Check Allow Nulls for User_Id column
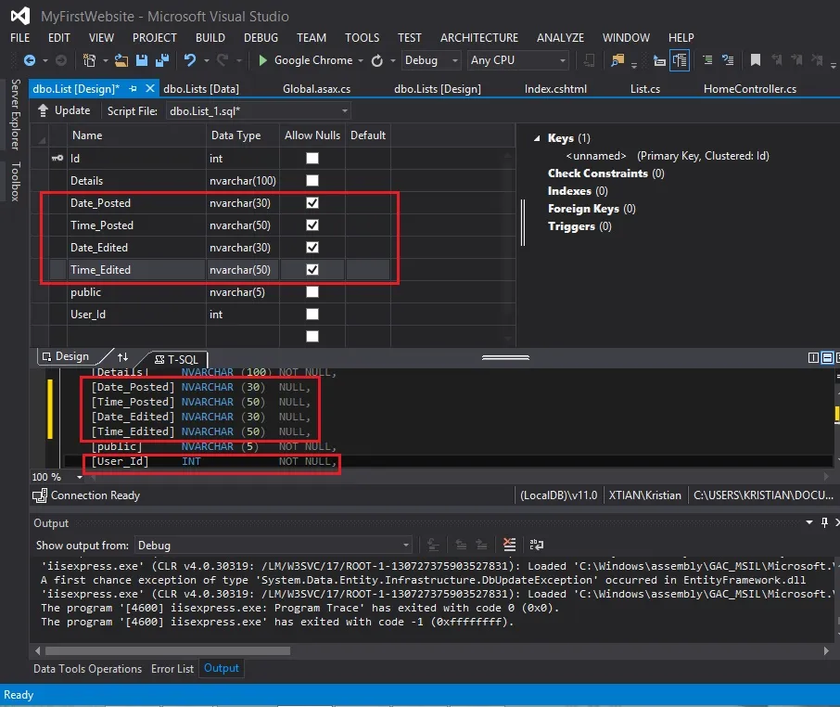 312,315
